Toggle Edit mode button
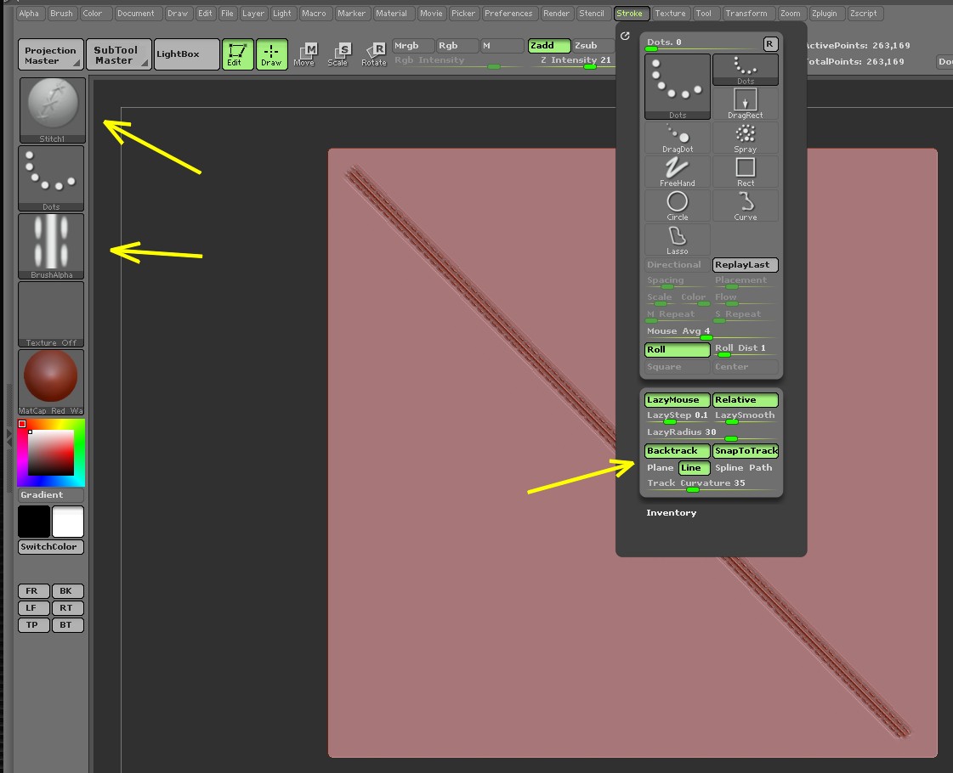This screenshot has width=953, height=773. click(237, 54)
